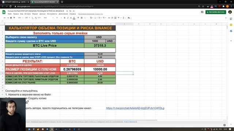Viewport: 234px width, 131px height.
Task: Open the functions sigma menu
Action: 124,18
